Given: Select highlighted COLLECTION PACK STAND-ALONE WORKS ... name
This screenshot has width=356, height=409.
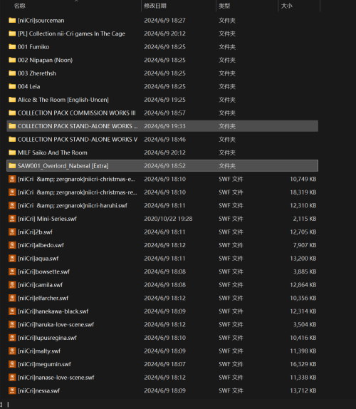Looking at the screenshot, I should [x=78, y=126].
